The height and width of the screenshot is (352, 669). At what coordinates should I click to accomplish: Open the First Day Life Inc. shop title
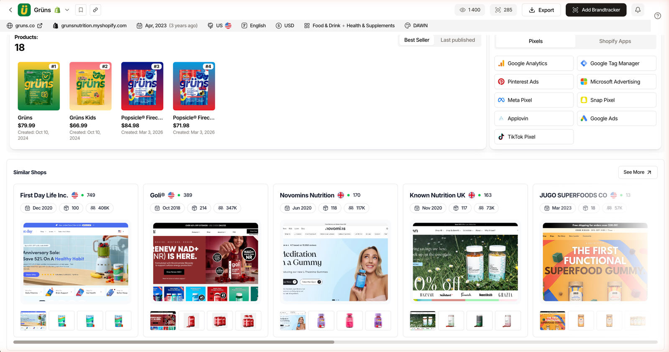click(44, 195)
